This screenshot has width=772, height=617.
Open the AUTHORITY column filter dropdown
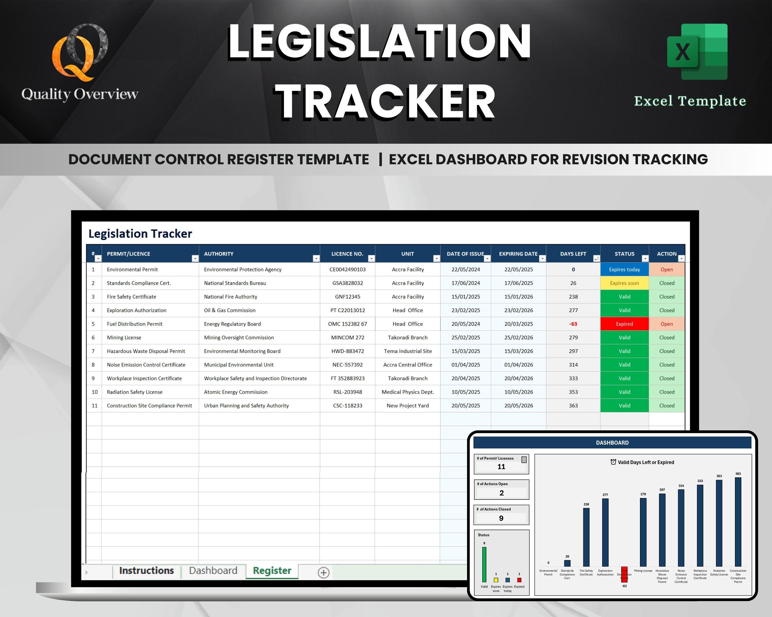(x=317, y=259)
